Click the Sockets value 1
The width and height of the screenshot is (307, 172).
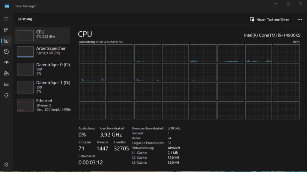(168, 133)
